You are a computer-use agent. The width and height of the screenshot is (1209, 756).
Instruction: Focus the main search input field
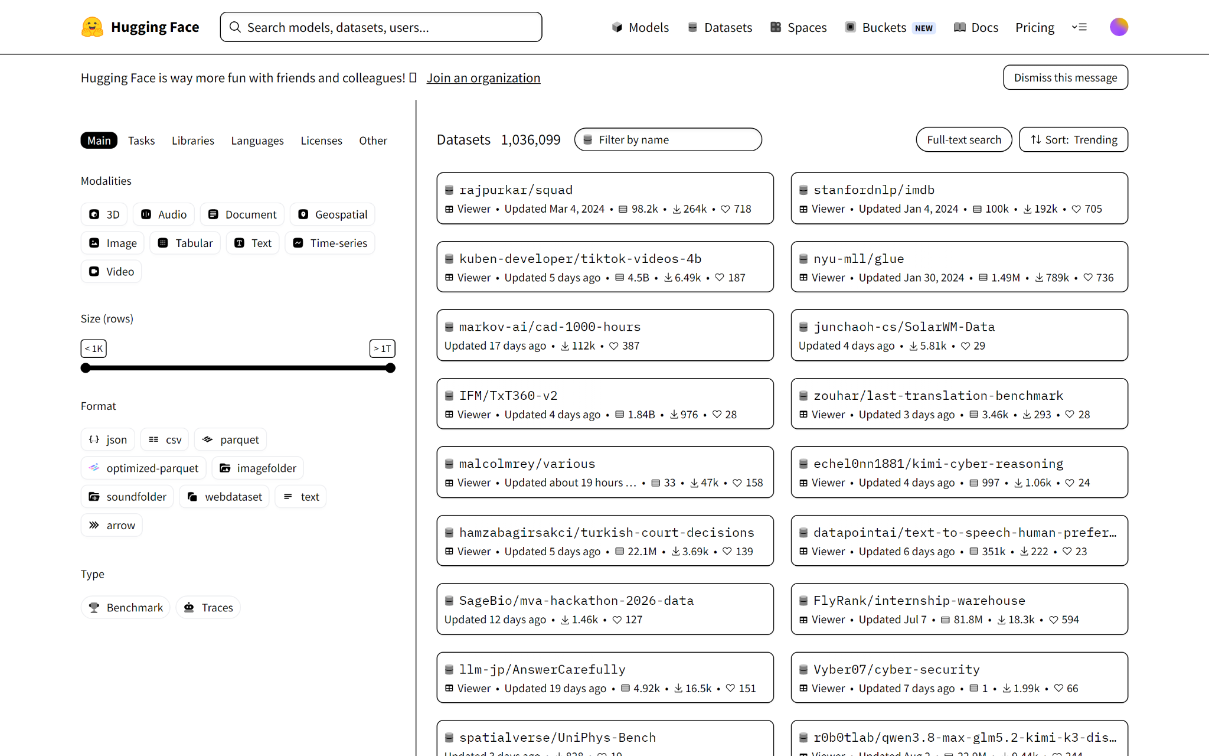381,27
